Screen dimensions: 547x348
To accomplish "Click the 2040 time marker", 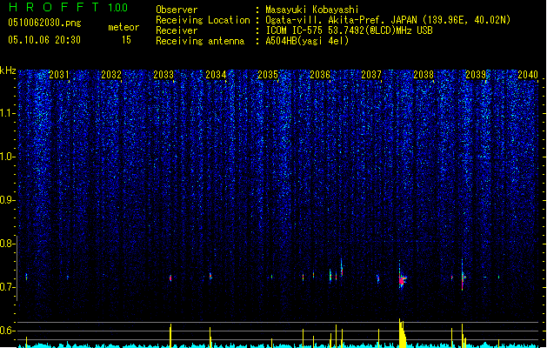I will (x=528, y=75).
